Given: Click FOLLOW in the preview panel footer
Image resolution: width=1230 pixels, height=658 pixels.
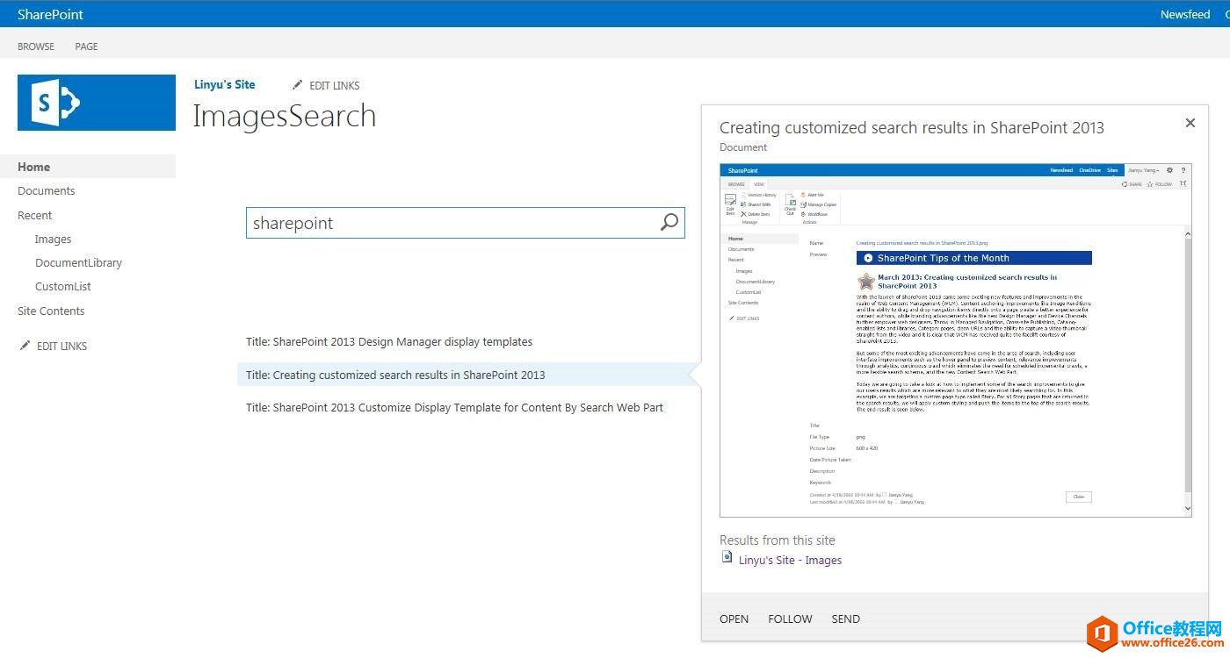Looking at the screenshot, I should [790, 619].
